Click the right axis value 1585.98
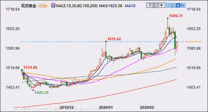Image resolution: width=208 pixels, height=112 pixels. click(x=194, y=48)
